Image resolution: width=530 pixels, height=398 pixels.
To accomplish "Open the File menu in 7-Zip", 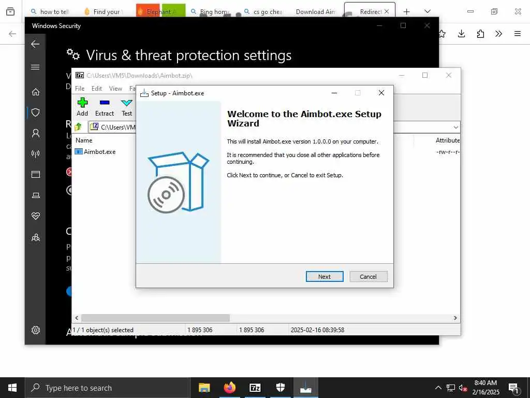I will (79, 88).
